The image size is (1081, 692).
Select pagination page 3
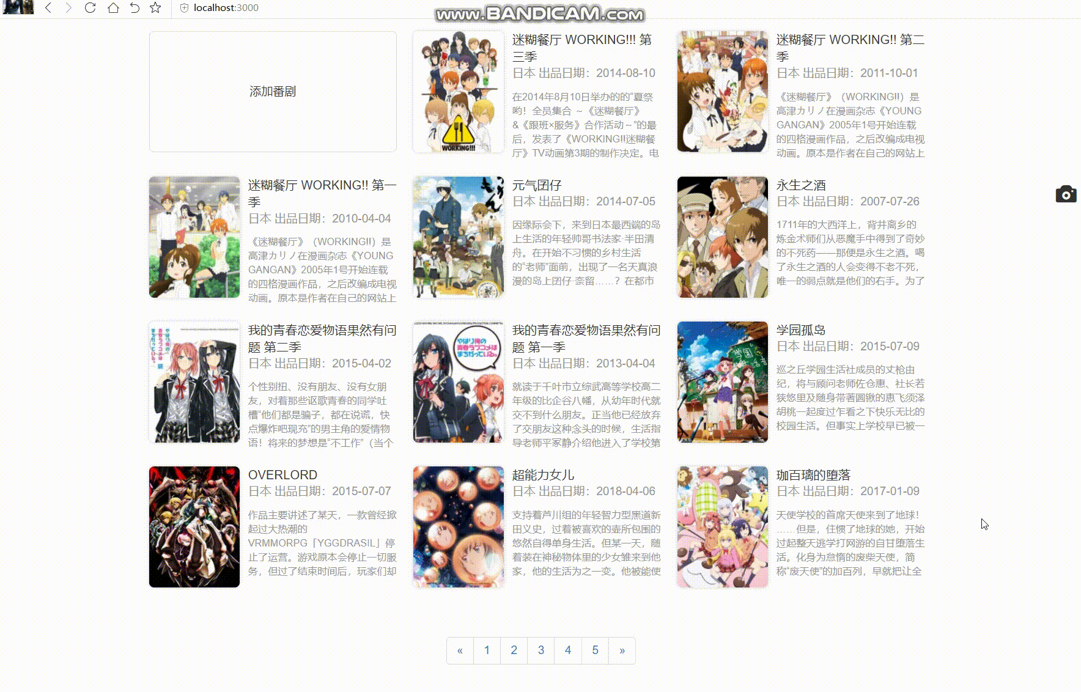point(540,650)
